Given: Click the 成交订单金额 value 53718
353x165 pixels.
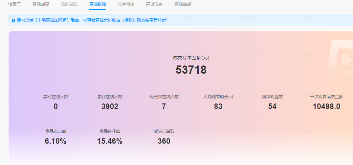Looking at the screenshot, I should (x=191, y=70).
